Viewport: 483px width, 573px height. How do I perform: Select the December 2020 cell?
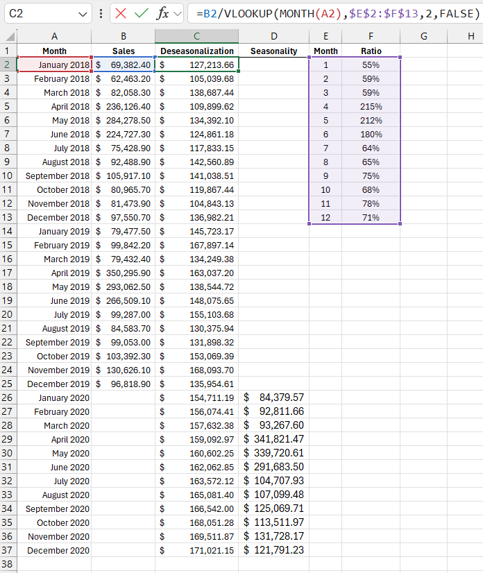(x=54, y=550)
